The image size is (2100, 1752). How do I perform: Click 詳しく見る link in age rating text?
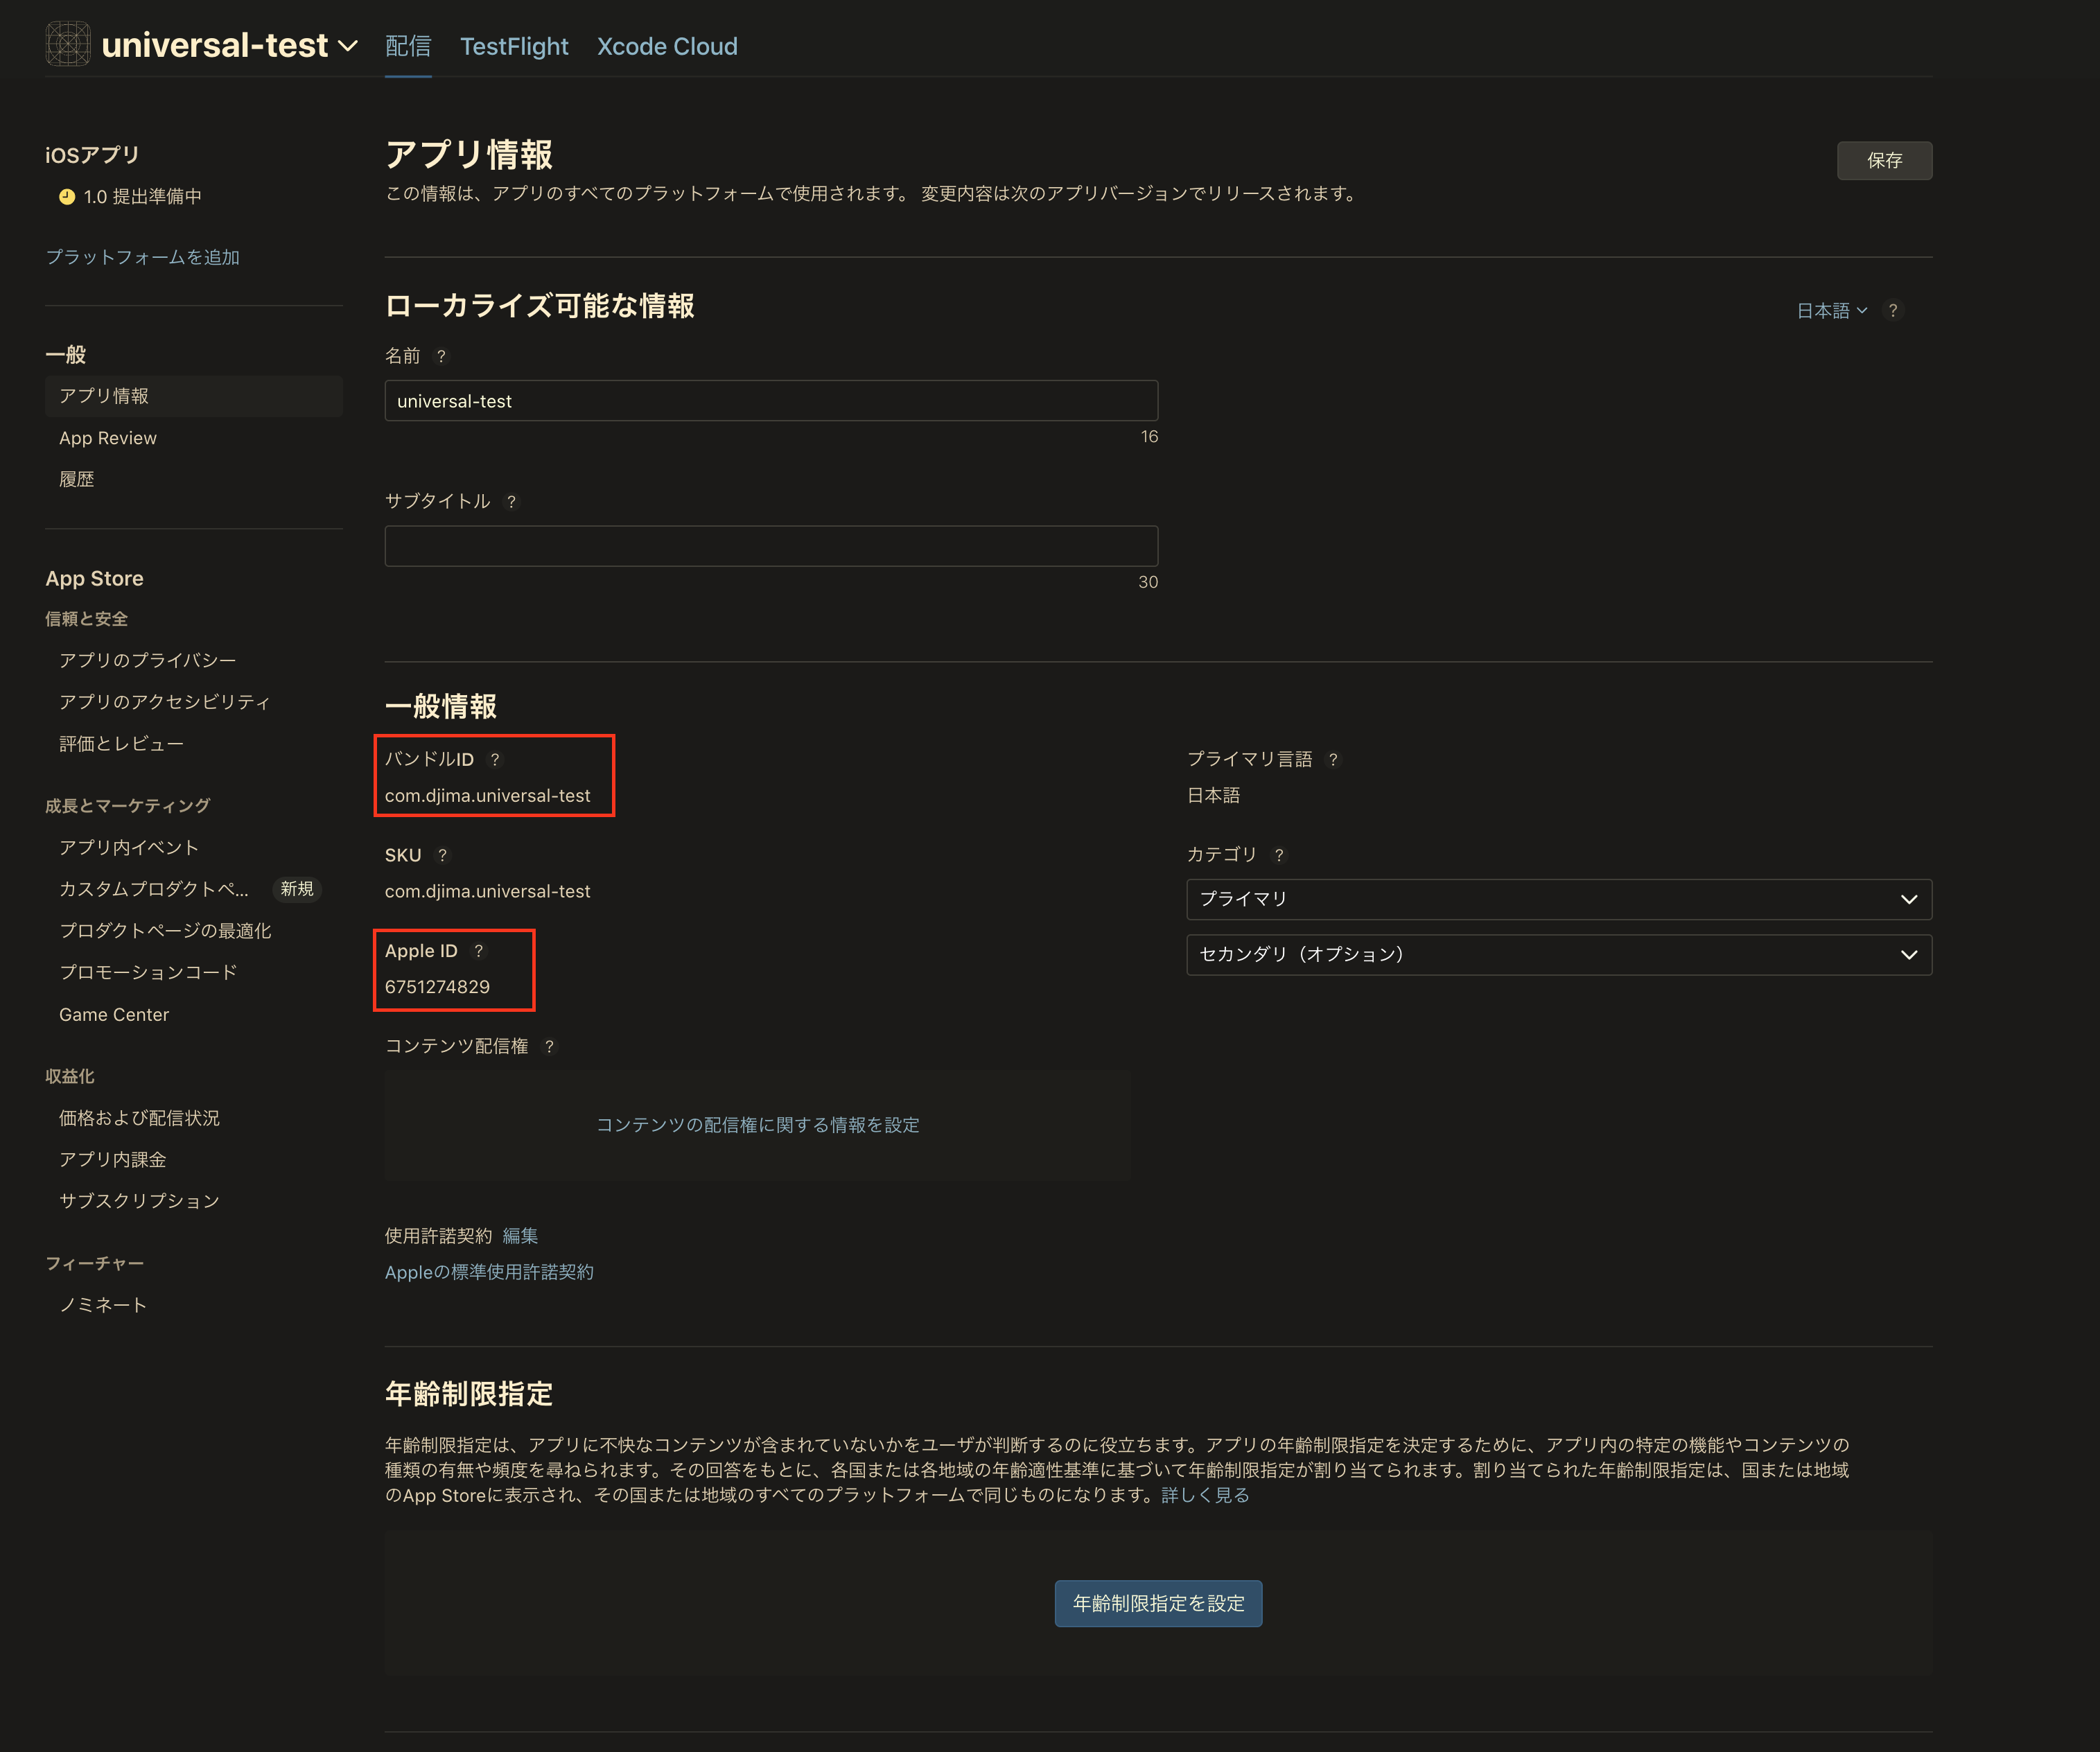pos(1205,1495)
